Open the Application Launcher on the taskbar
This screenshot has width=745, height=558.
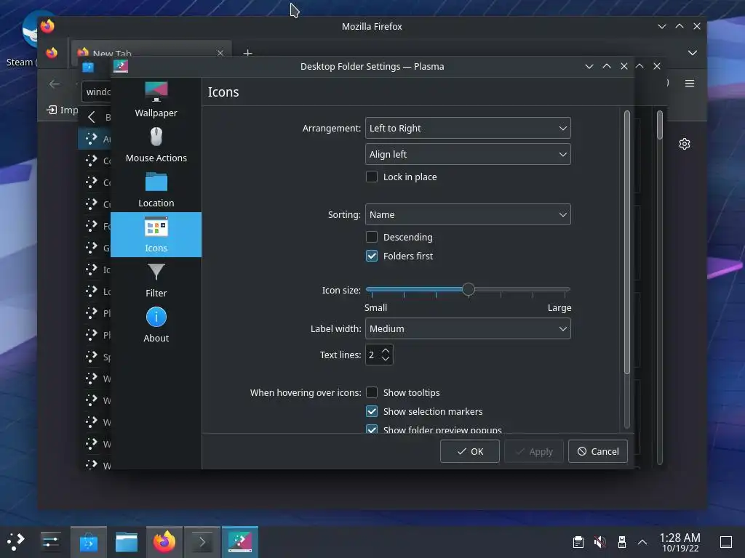point(16,541)
